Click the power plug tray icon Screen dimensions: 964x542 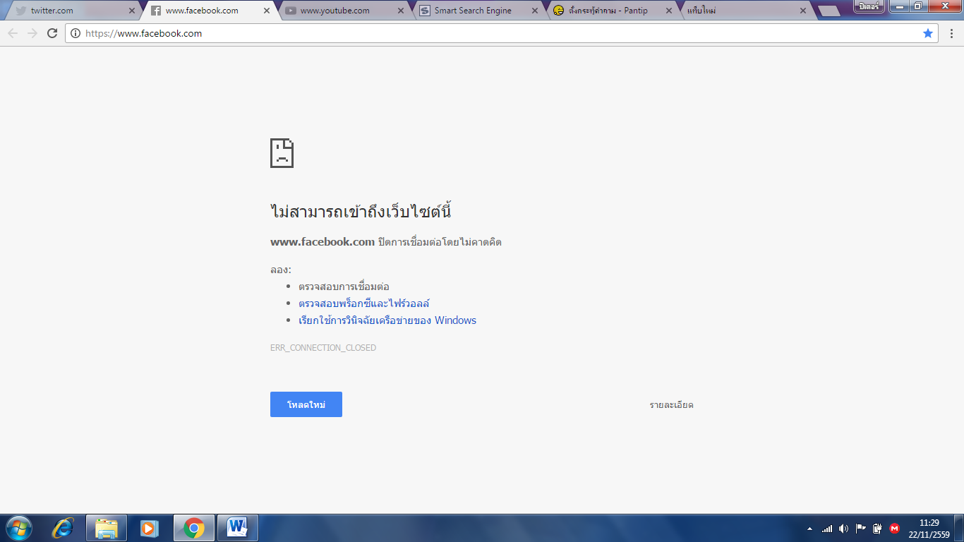pyautogui.click(x=877, y=528)
